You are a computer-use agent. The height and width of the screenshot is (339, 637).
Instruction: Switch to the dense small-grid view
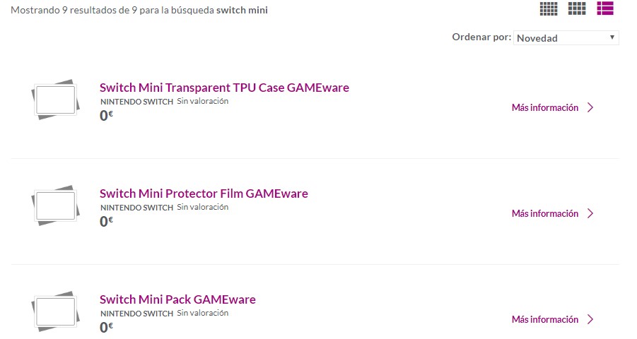click(x=549, y=8)
